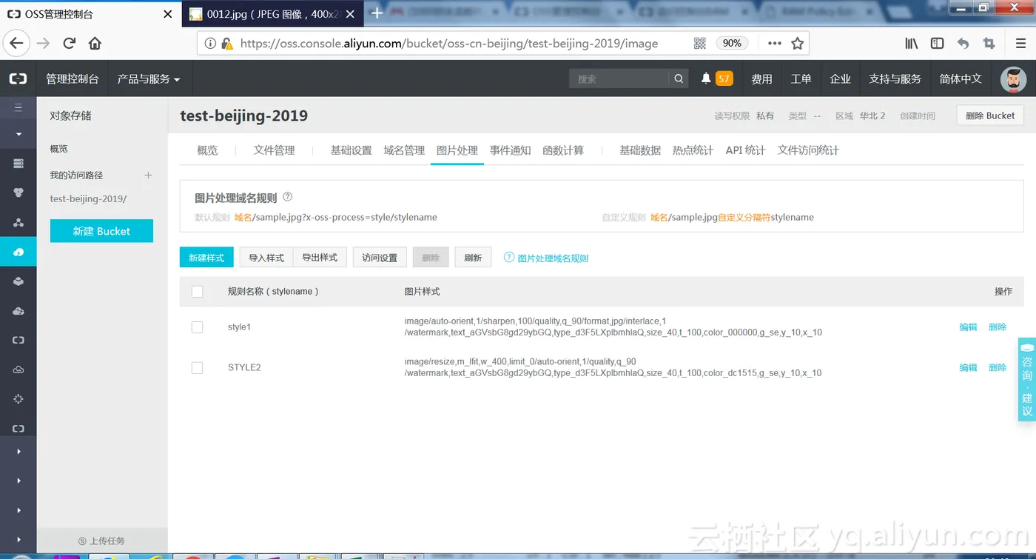
Task: Open 管理控制台 in the console header
Action: pyautogui.click(x=73, y=78)
